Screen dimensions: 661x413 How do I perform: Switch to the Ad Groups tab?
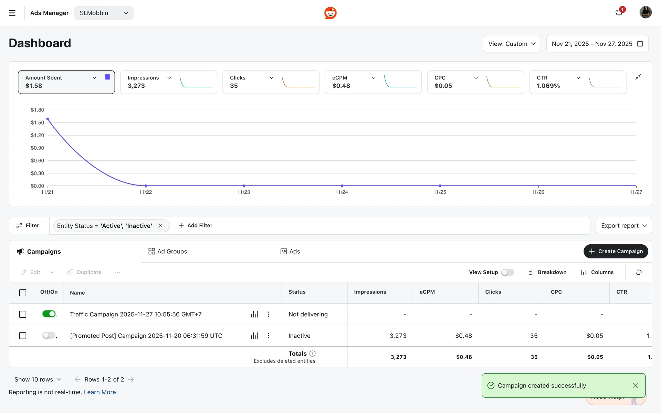[x=168, y=252]
